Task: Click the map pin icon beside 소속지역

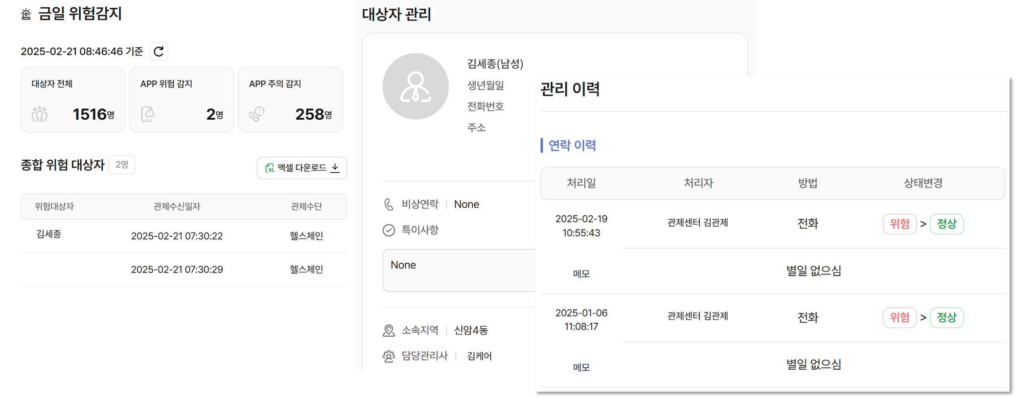Action: tap(389, 331)
